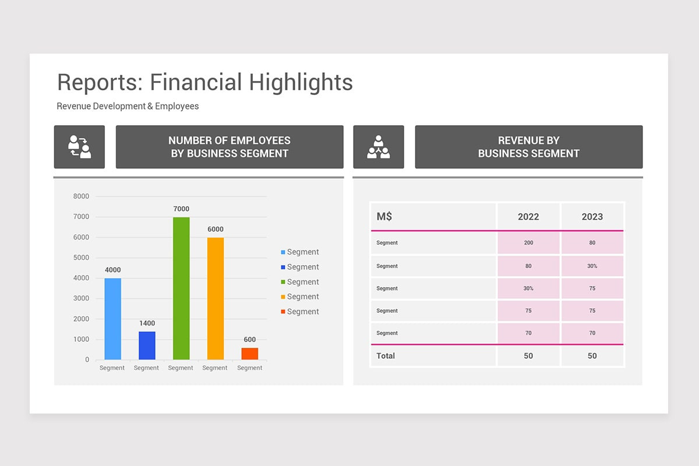Image resolution: width=699 pixels, height=466 pixels.
Task: Select the table cell showing 200
Action: click(x=528, y=243)
